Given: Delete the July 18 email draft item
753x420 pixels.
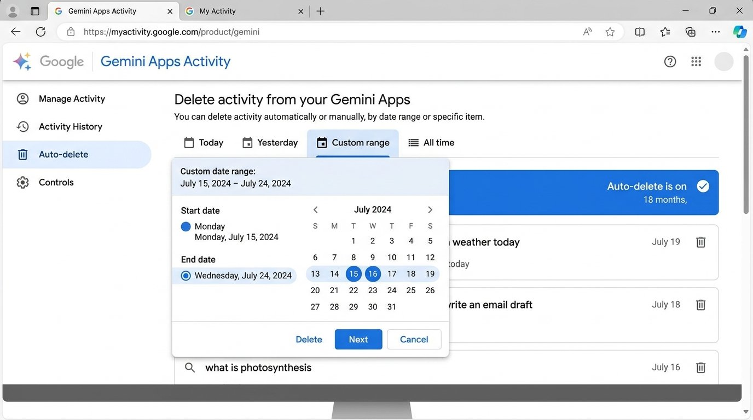Looking at the screenshot, I should tap(700, 305).
